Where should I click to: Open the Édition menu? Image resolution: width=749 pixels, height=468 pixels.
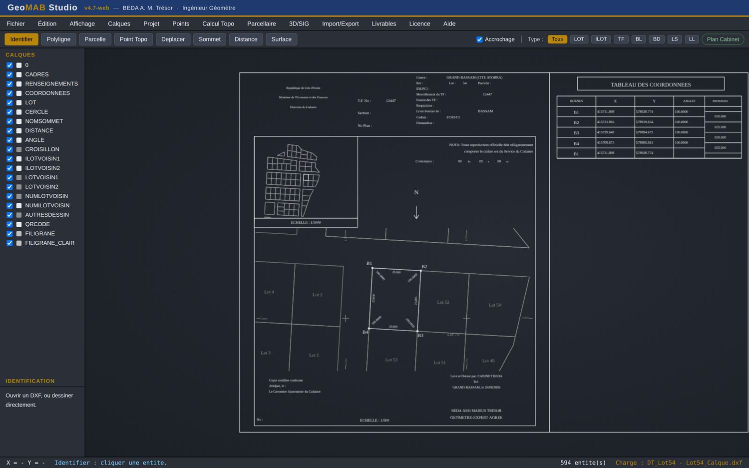[47, 23]
